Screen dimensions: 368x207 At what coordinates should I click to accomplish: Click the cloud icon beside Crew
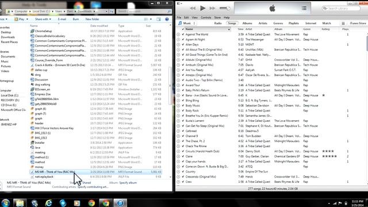click(x=178, y=182)
